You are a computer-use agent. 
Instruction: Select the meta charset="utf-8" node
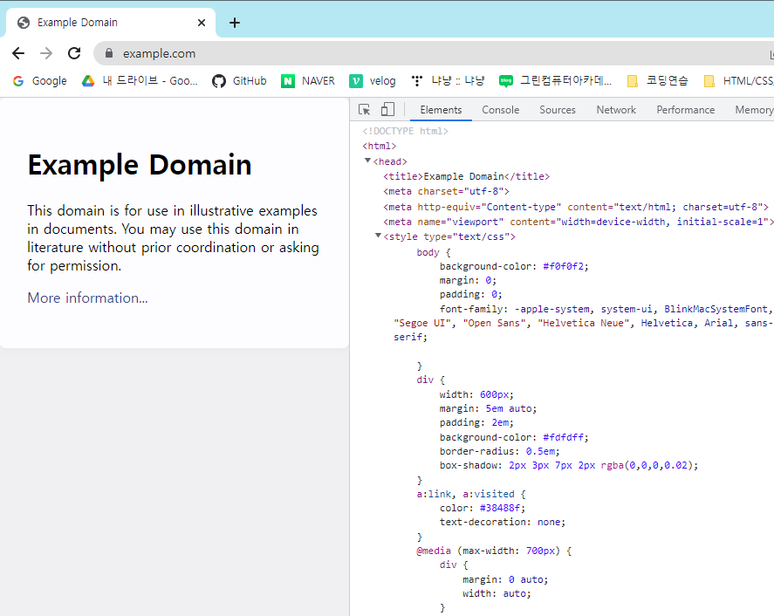click(x=446, y=191)
